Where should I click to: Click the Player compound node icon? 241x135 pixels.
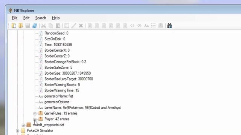click(x=41, y=119)
